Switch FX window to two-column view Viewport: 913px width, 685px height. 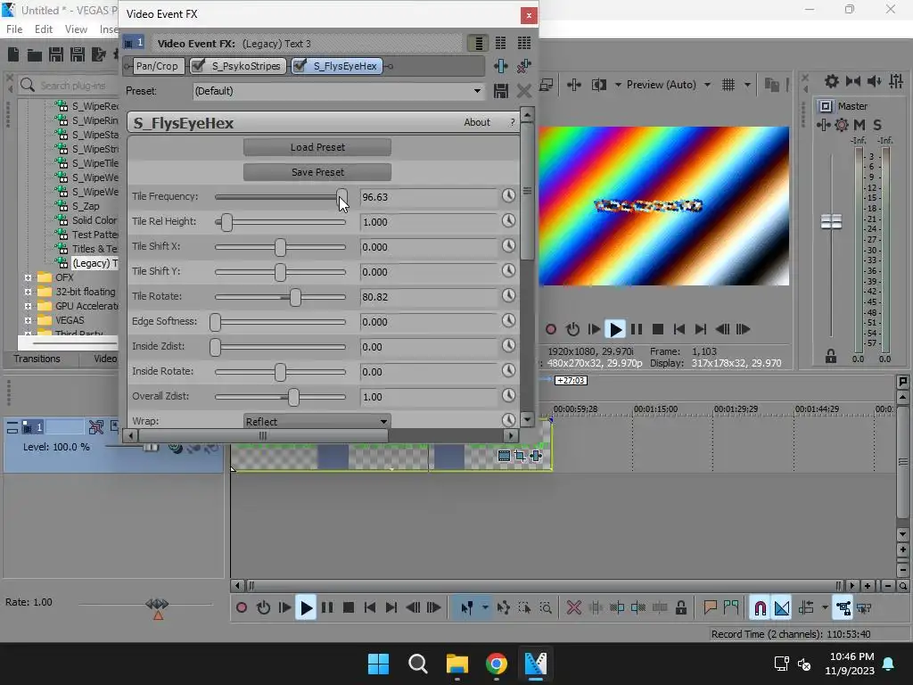point(500,43)
